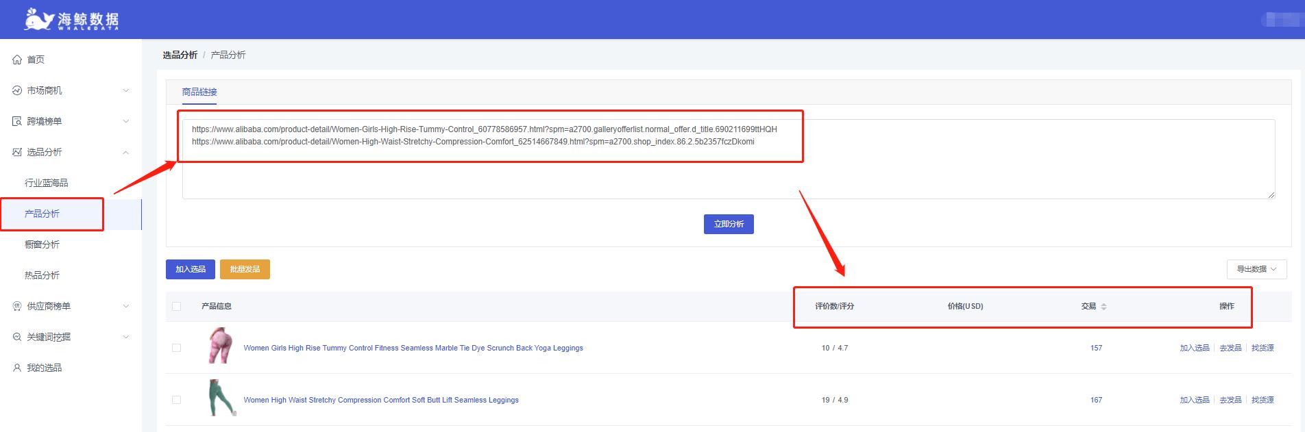Toggle the select-all checkbox in table header
The width and height of the screenshot is (1305, 432).
[177, 307]
